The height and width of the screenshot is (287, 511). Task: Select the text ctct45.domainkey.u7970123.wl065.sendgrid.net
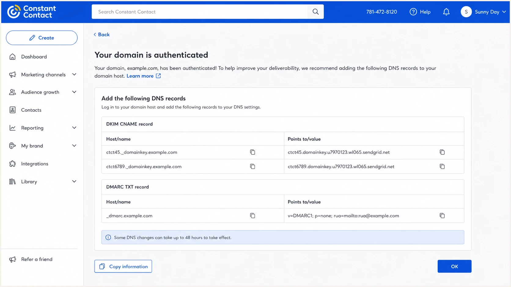click(x=339, y=152)
